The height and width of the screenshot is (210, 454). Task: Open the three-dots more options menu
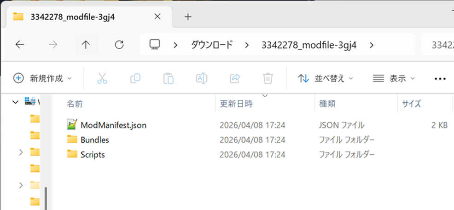[440, 79]
